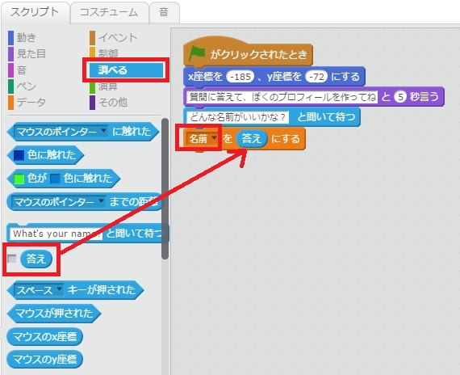Viewport: 460px width, 375px height.
Task: Select the 動き block category
Action: [x=27, y=38]
